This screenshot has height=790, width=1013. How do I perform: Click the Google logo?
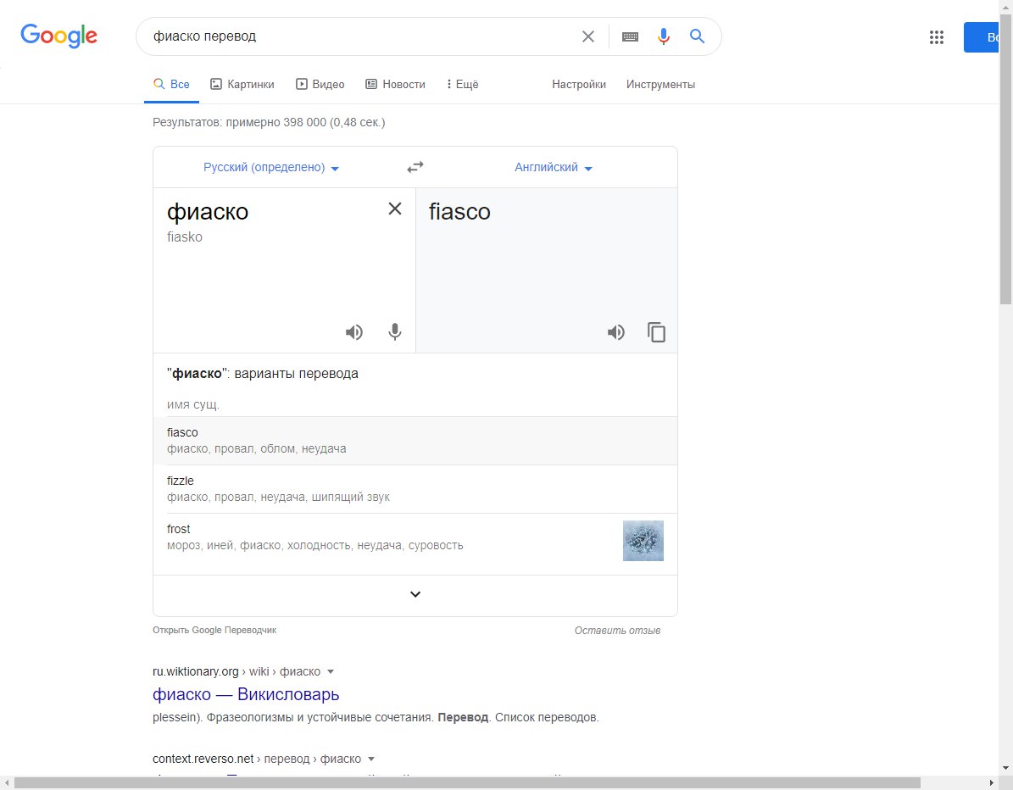[x=58, y=36]
